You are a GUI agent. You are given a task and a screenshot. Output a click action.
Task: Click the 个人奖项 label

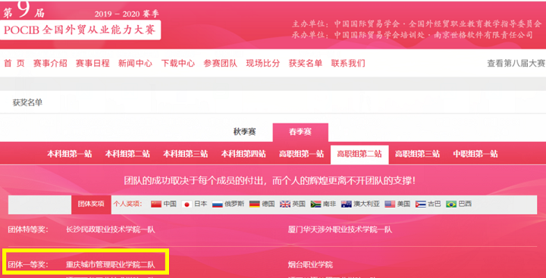[128, 204]
